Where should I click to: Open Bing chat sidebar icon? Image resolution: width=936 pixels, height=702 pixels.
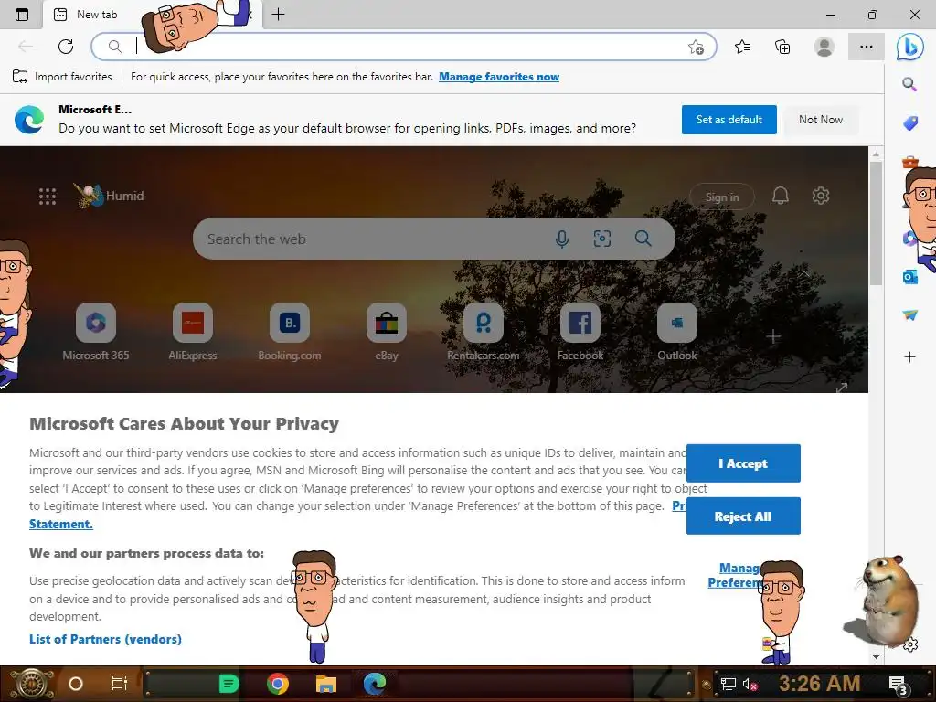[909, 47]
